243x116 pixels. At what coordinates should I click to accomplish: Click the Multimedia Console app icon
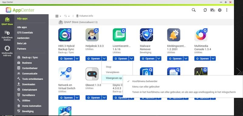tap(201, 35)
